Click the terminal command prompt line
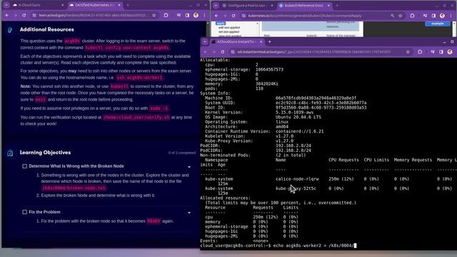457x257 pixels. click(x=278, y=246)
